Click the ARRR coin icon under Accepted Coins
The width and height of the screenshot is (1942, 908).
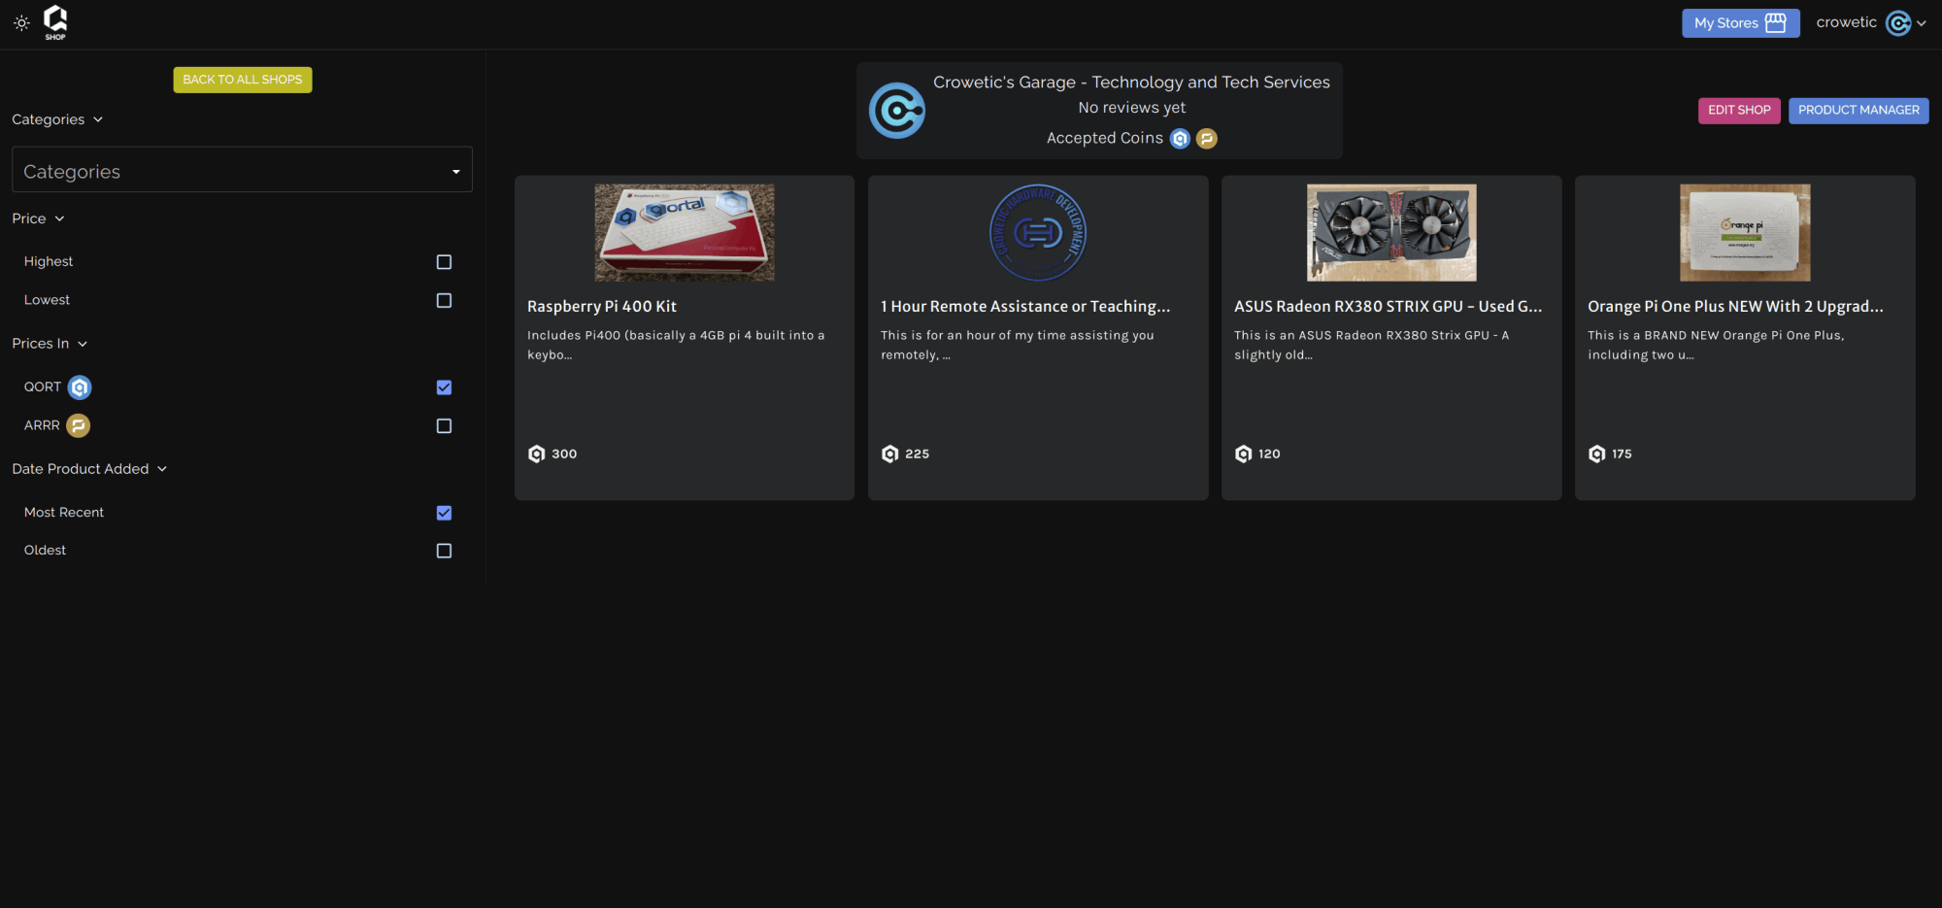coord(1207,139)
